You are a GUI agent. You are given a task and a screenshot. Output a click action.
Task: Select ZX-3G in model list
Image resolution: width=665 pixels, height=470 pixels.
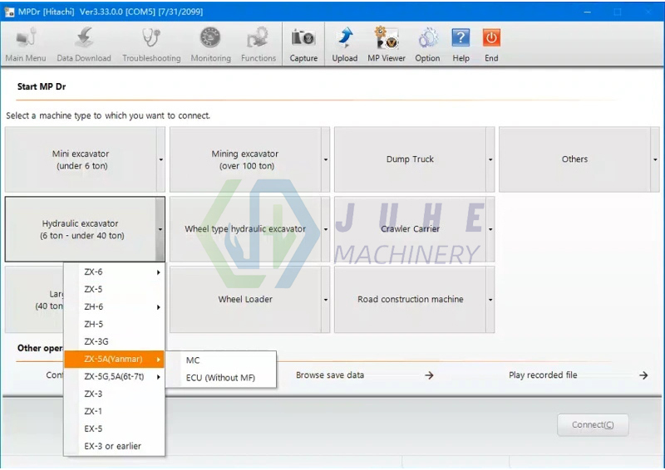point(96,341)
